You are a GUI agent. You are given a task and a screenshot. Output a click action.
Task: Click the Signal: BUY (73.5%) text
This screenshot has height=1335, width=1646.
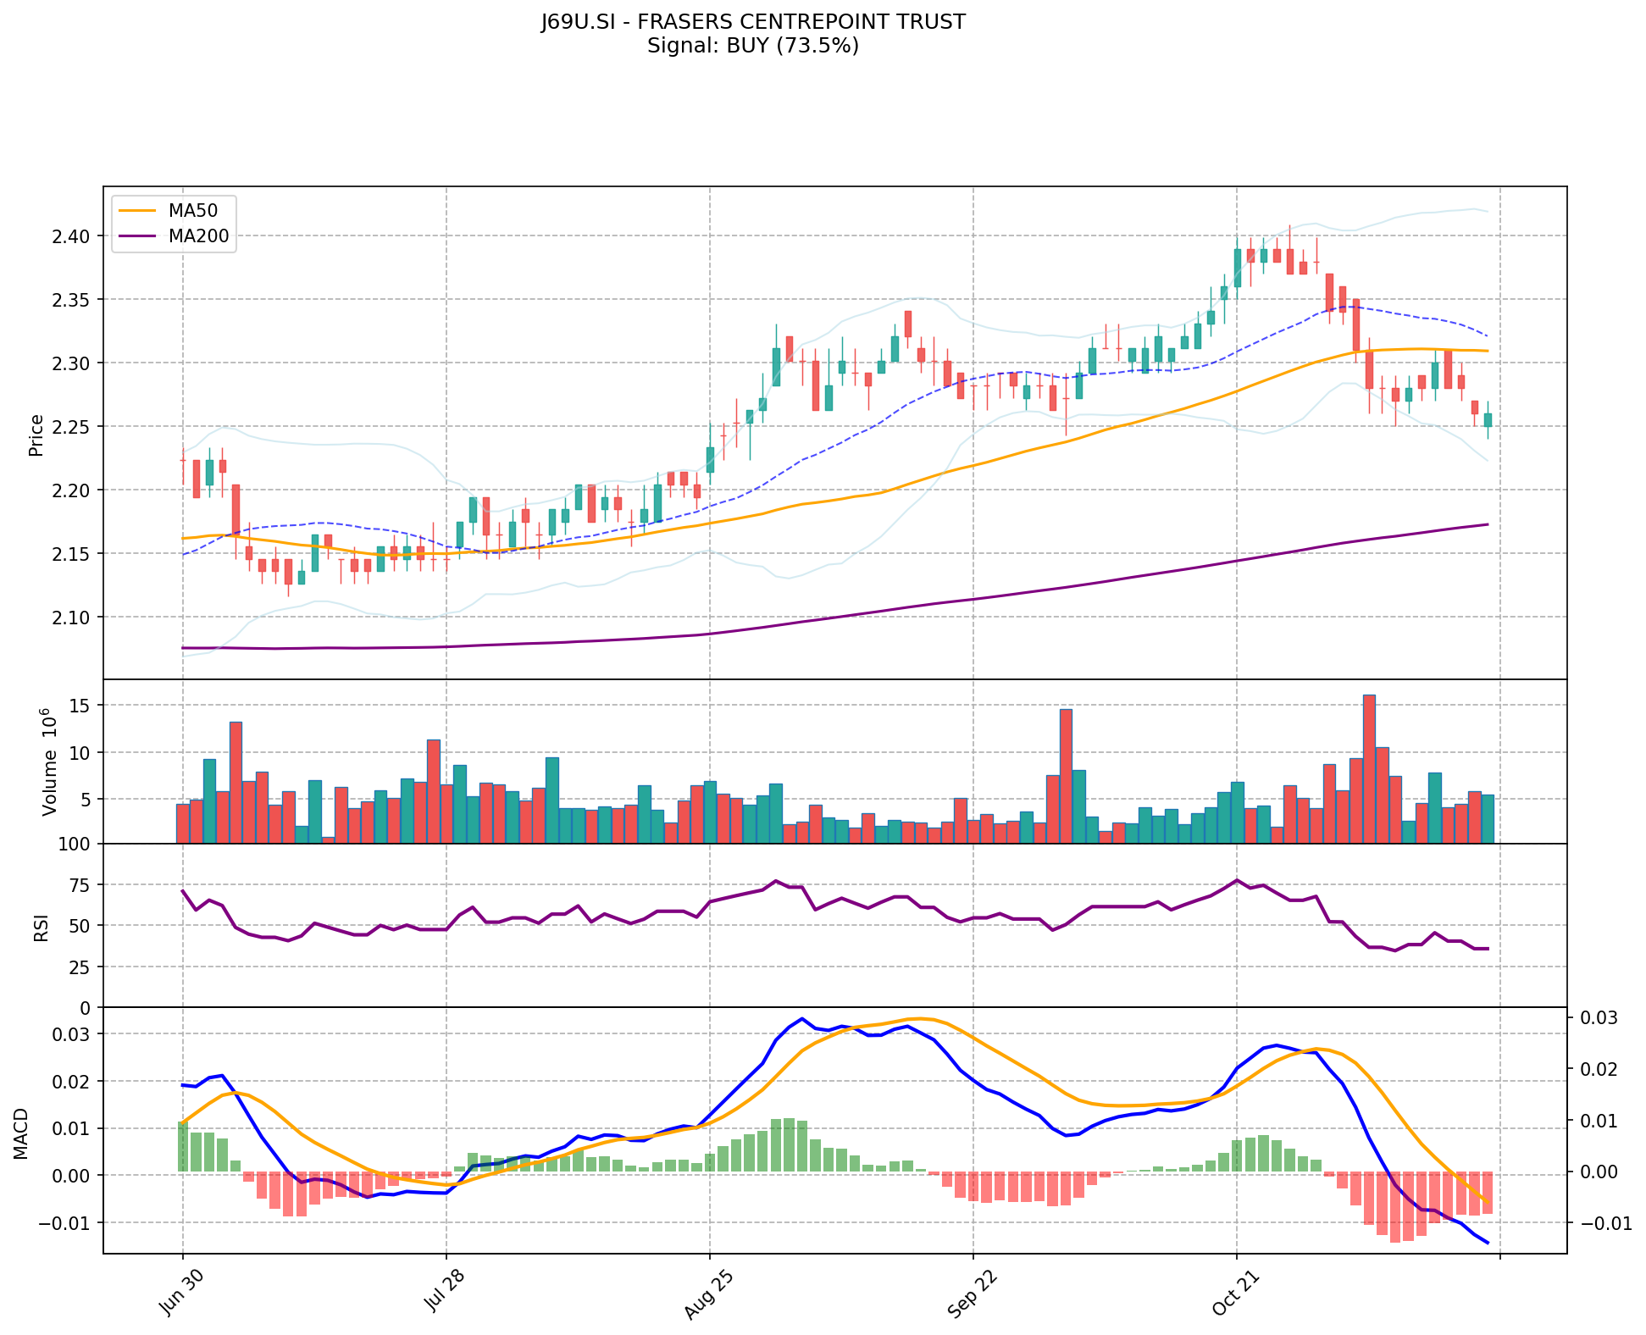pos(753,46)
